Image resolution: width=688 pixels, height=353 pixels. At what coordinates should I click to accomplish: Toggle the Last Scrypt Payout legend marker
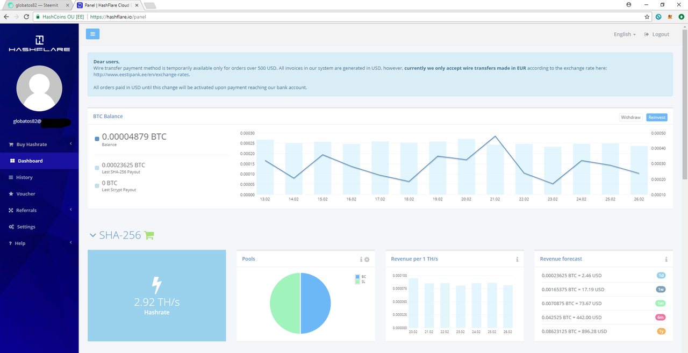[x=97, y=186]
